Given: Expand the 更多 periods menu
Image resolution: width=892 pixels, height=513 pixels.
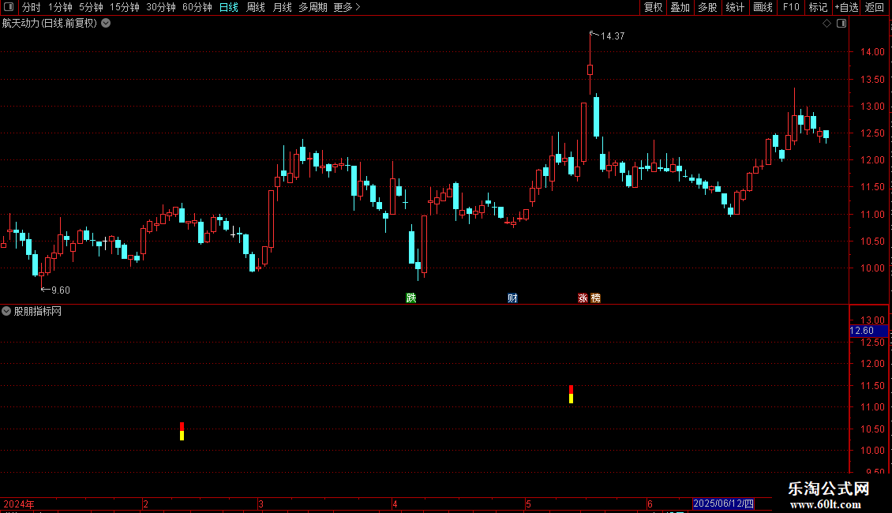Looking at the screenshot, I should click(347, 7).
